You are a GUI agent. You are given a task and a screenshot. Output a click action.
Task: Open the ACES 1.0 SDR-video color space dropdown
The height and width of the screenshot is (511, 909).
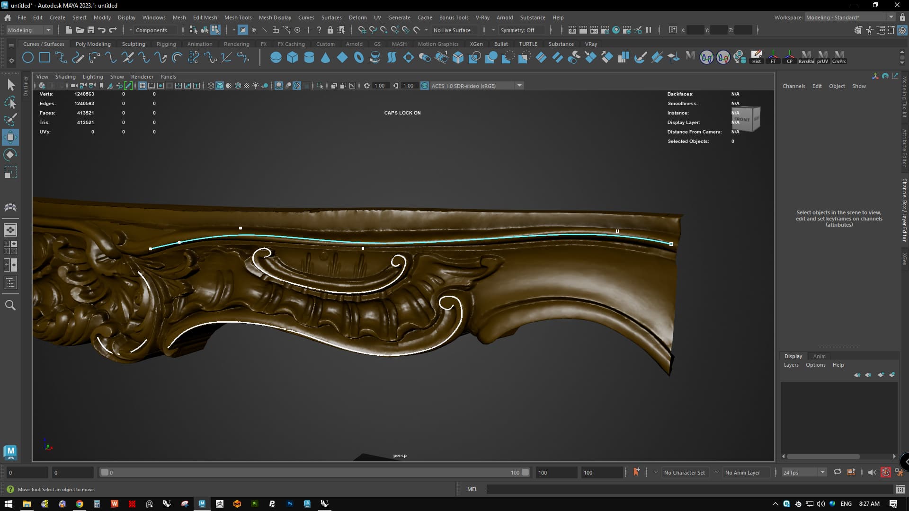click(x=519, y=86)
